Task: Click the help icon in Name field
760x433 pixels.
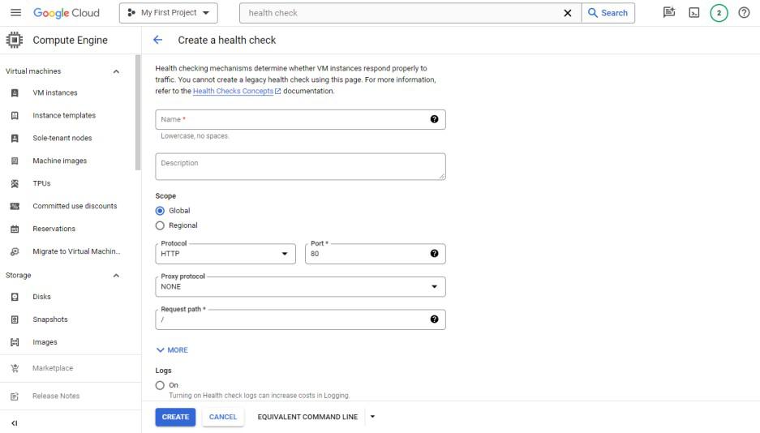Action: pyautogui.click(x=434, y=119)
